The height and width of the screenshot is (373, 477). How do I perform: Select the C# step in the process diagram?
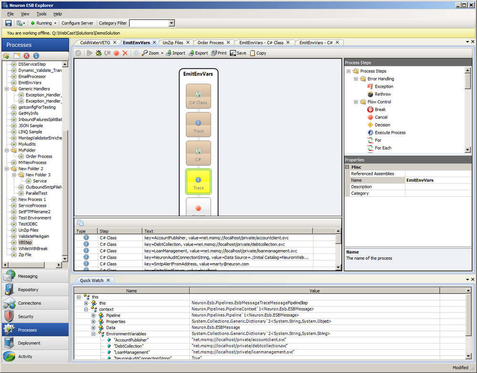coord(198,153)
